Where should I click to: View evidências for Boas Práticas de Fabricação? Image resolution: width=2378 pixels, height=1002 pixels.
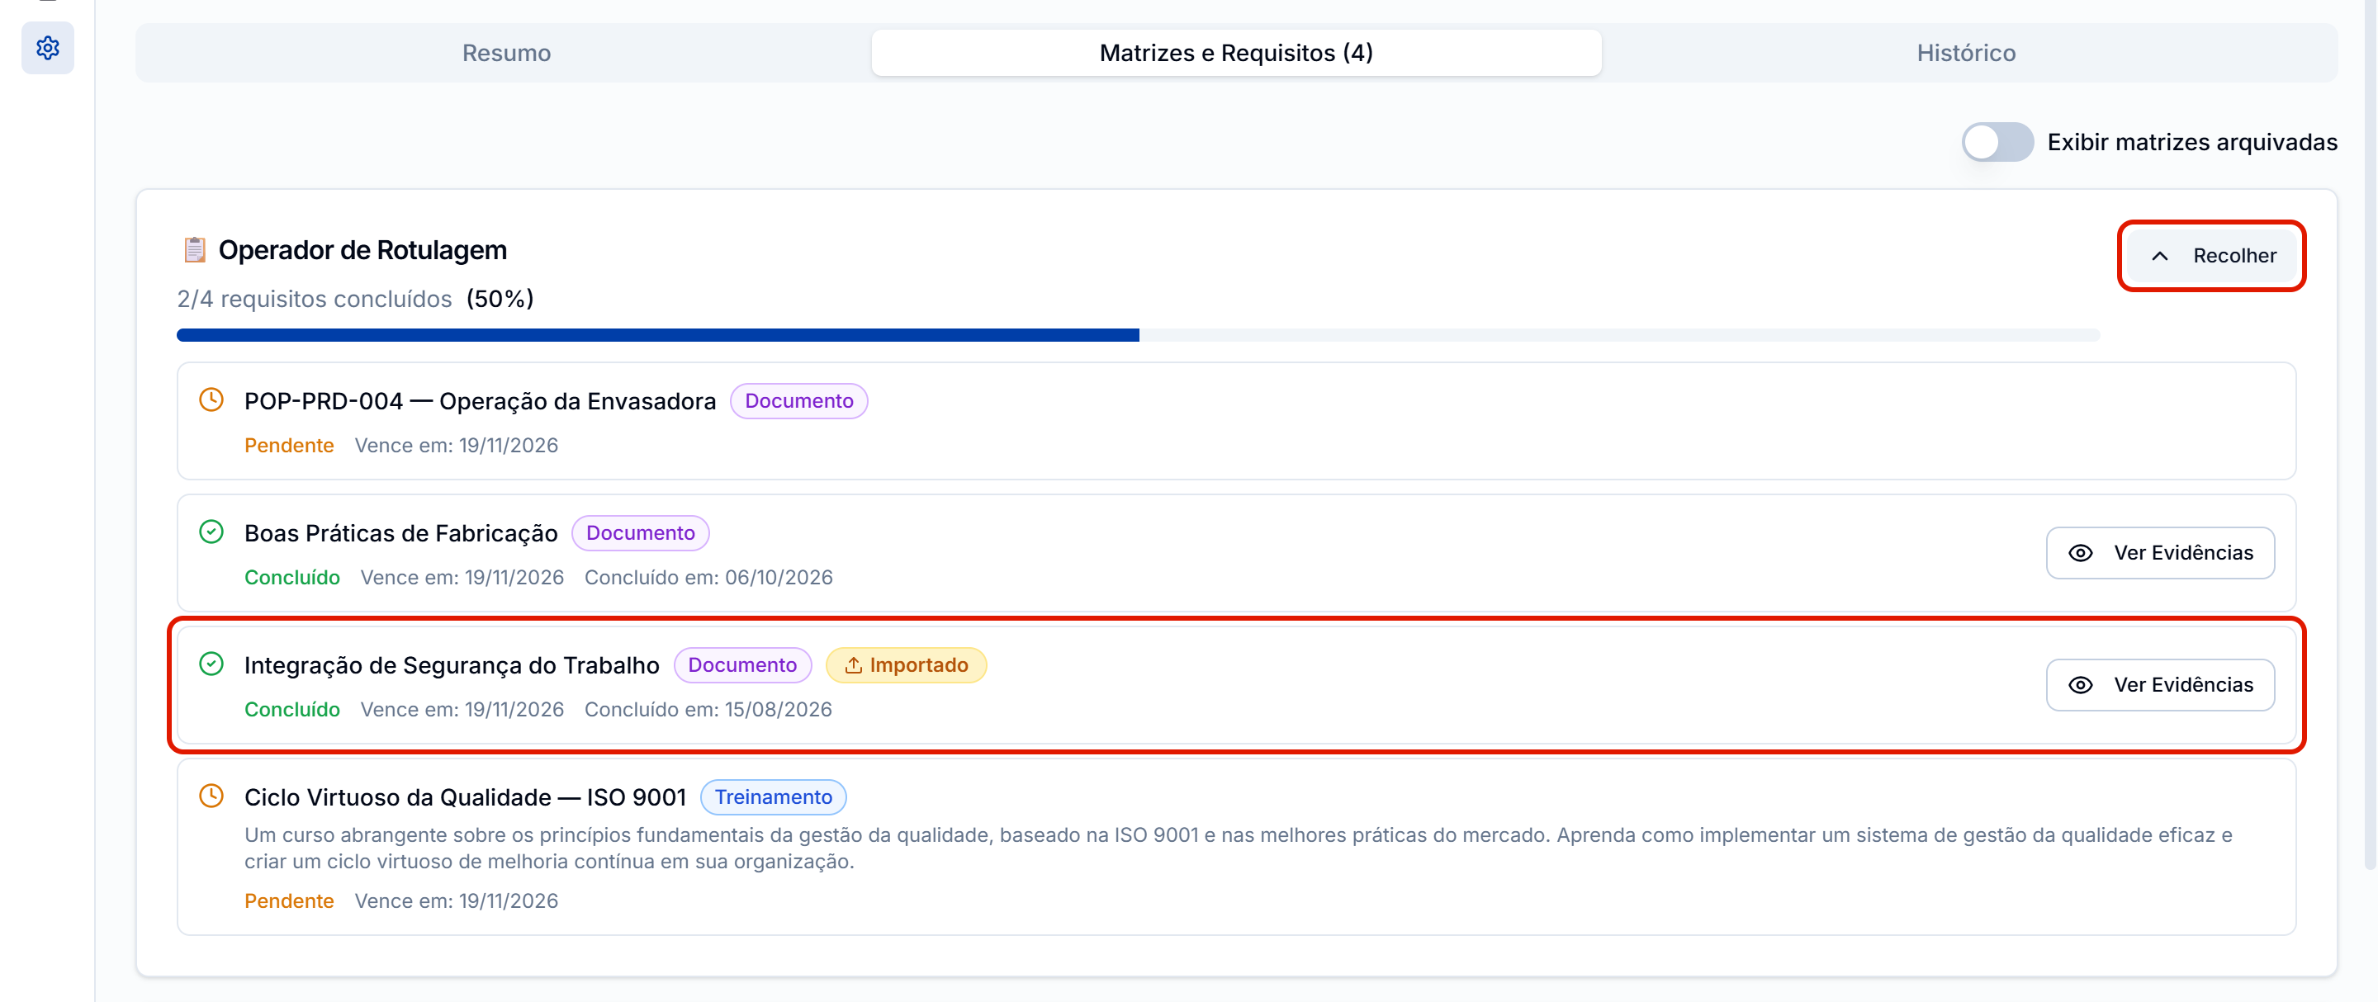click(x=2160, y=553)
